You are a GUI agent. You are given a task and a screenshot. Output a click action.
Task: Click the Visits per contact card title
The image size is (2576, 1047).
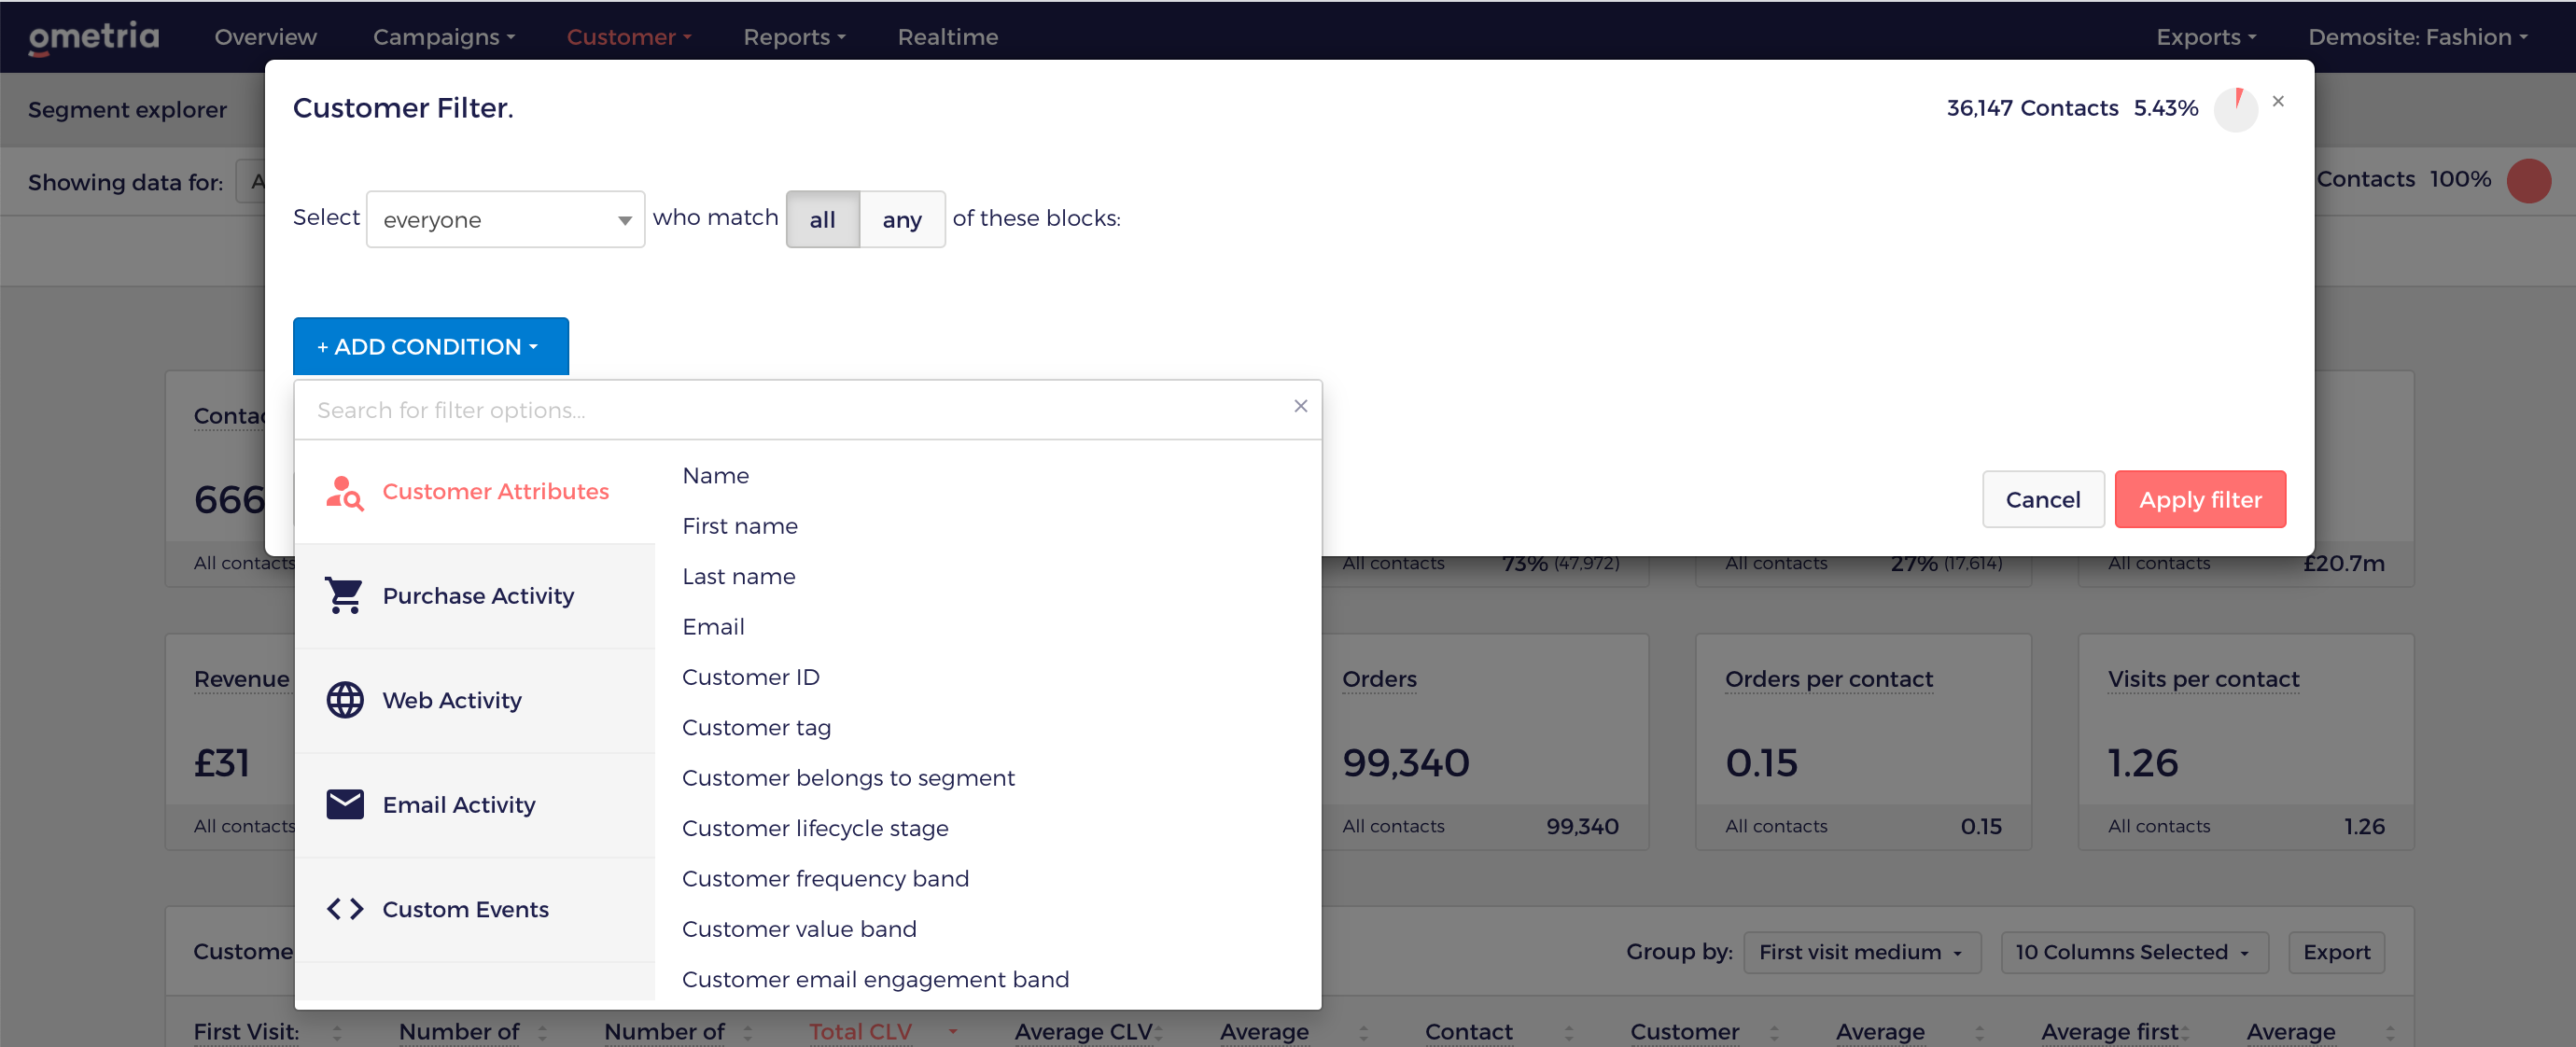coord(2204,679)
